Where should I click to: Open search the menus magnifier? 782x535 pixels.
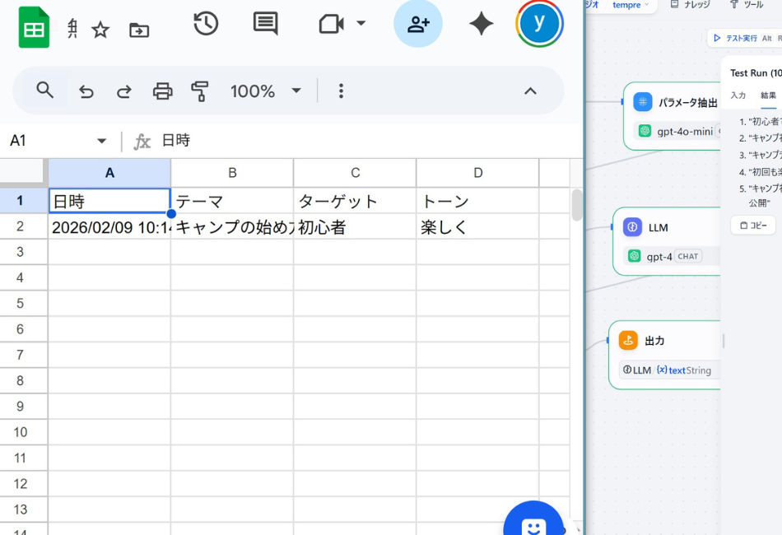tap(45, 91)
